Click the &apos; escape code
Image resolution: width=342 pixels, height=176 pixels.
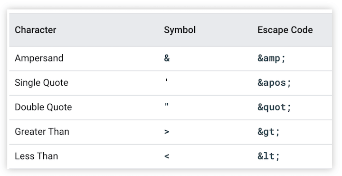point(274,83)
